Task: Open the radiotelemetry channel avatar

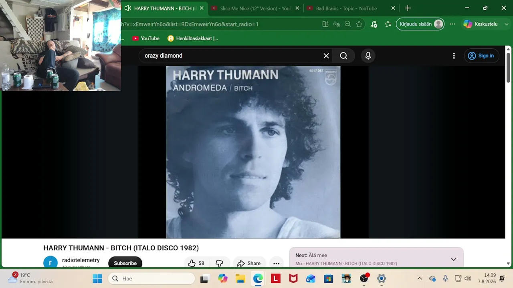Action: pyautogui.click(x=50, y=262)
